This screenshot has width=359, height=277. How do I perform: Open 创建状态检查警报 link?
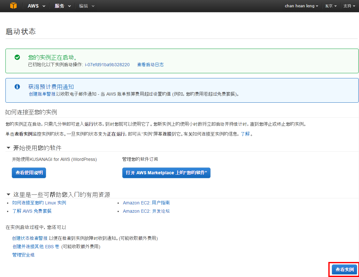coord(30,238)
